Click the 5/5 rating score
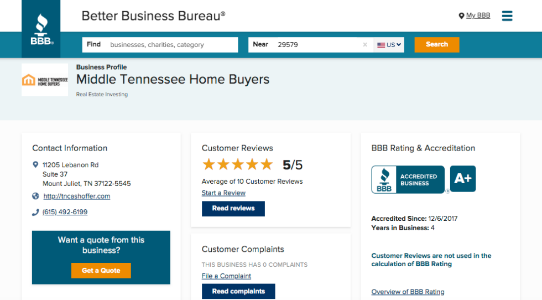Viewport: 542px width, 300px height. (x=293, y=165)
